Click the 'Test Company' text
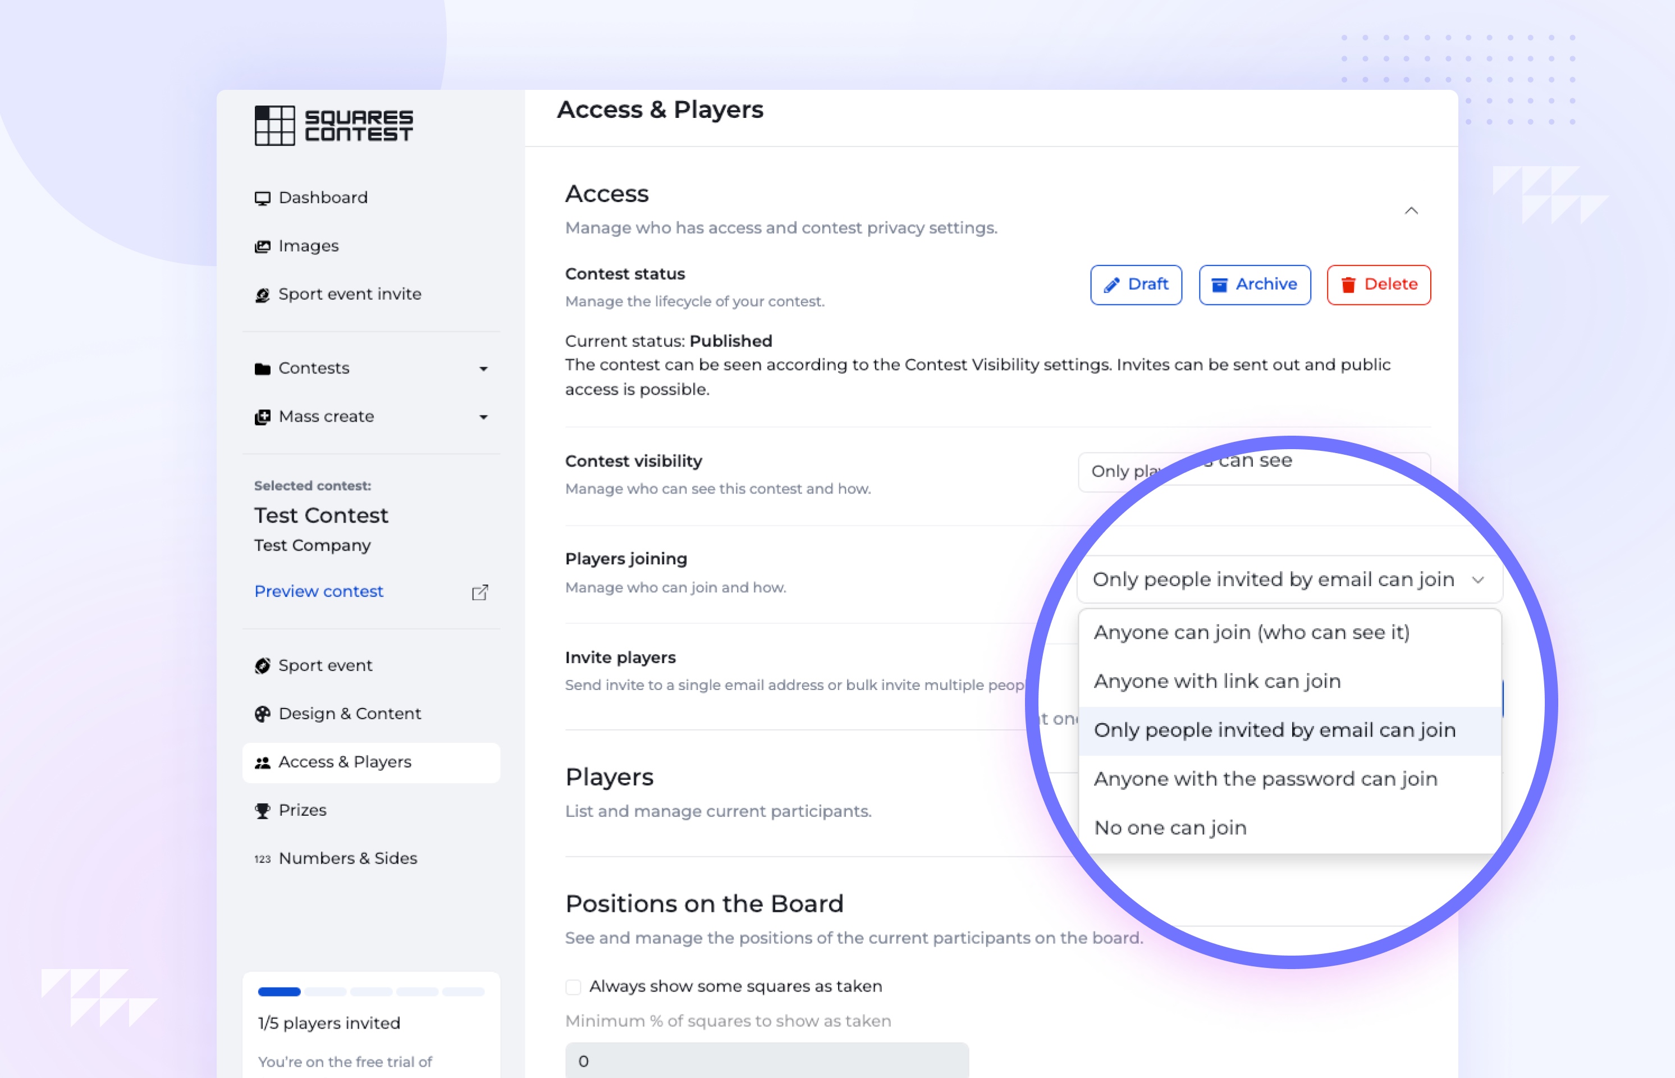 [x=312, y=546]
